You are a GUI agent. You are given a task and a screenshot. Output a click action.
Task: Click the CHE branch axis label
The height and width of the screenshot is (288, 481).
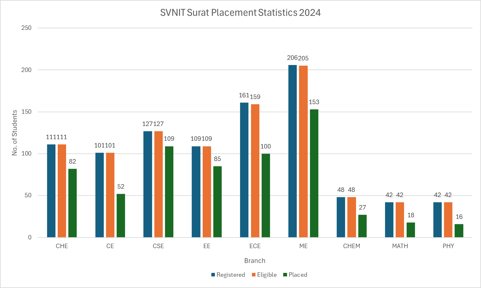coord(62,246)
